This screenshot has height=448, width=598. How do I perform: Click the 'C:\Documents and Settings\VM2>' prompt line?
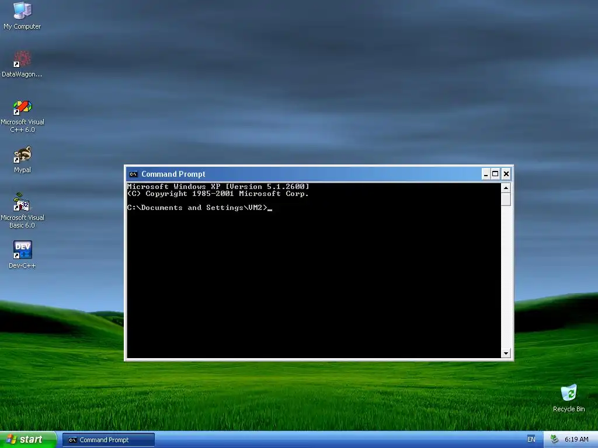click(x=197, y=208)
